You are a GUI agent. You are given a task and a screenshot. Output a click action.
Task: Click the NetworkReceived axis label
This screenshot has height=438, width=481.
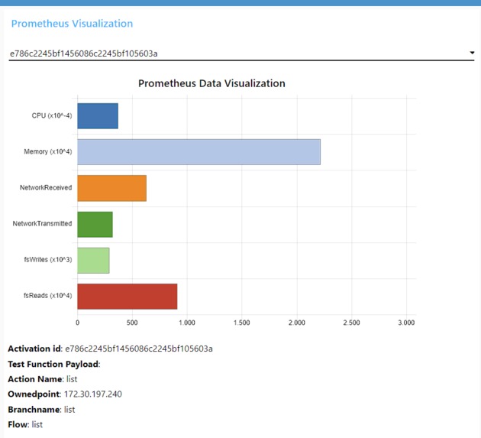pos(46,187)
